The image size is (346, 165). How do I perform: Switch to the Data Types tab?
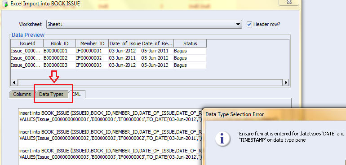pos(51,94)
